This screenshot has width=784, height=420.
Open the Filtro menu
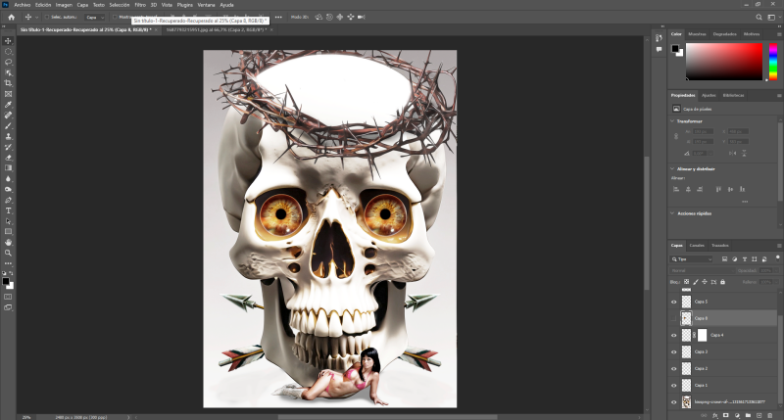pos(139,5)
